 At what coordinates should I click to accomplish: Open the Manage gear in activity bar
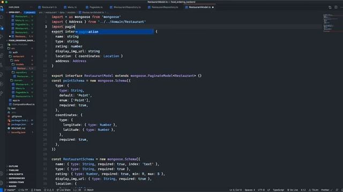pyautogui.click(x=2, y=183)
